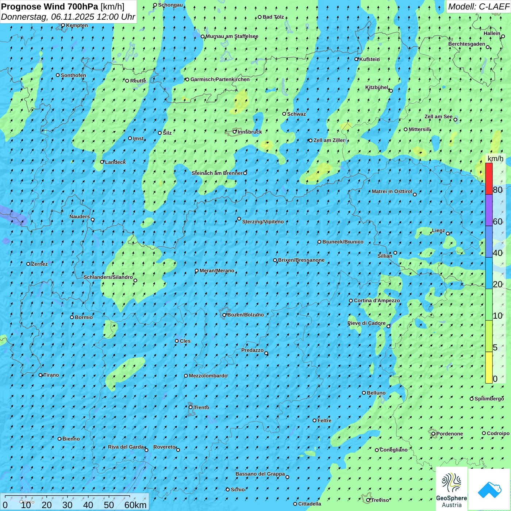511x511 pixels.
Task: Click the 'Berchtesgaden' label
Action: click(467, 44)
